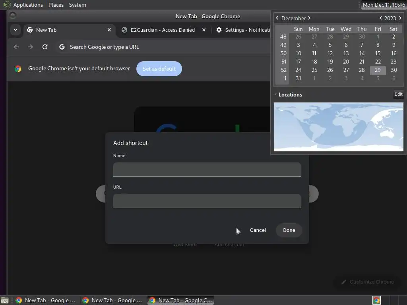Click Set as default button
Screen dimensions: 407x305
[159, 69]
